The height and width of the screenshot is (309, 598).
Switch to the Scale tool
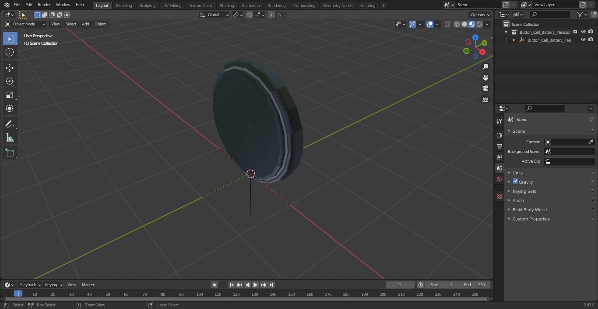10,95
